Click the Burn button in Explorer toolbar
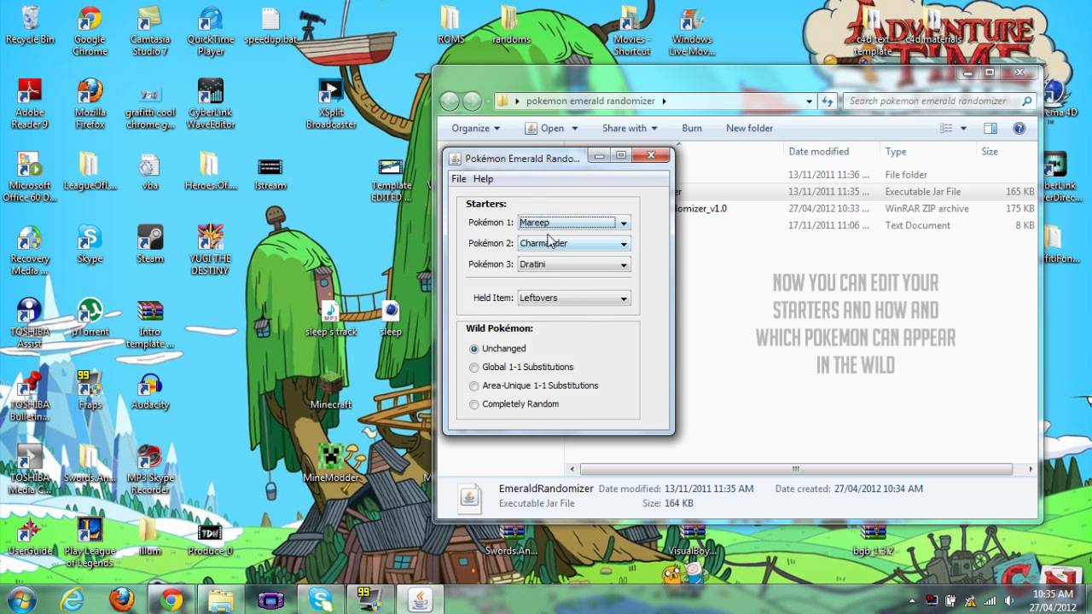 click(x=691, y=128)
